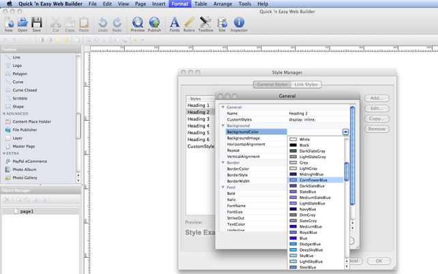Pick DodgerBlue from the color list
This screenshot has width=438, height=274.
[x=309, y=244]
